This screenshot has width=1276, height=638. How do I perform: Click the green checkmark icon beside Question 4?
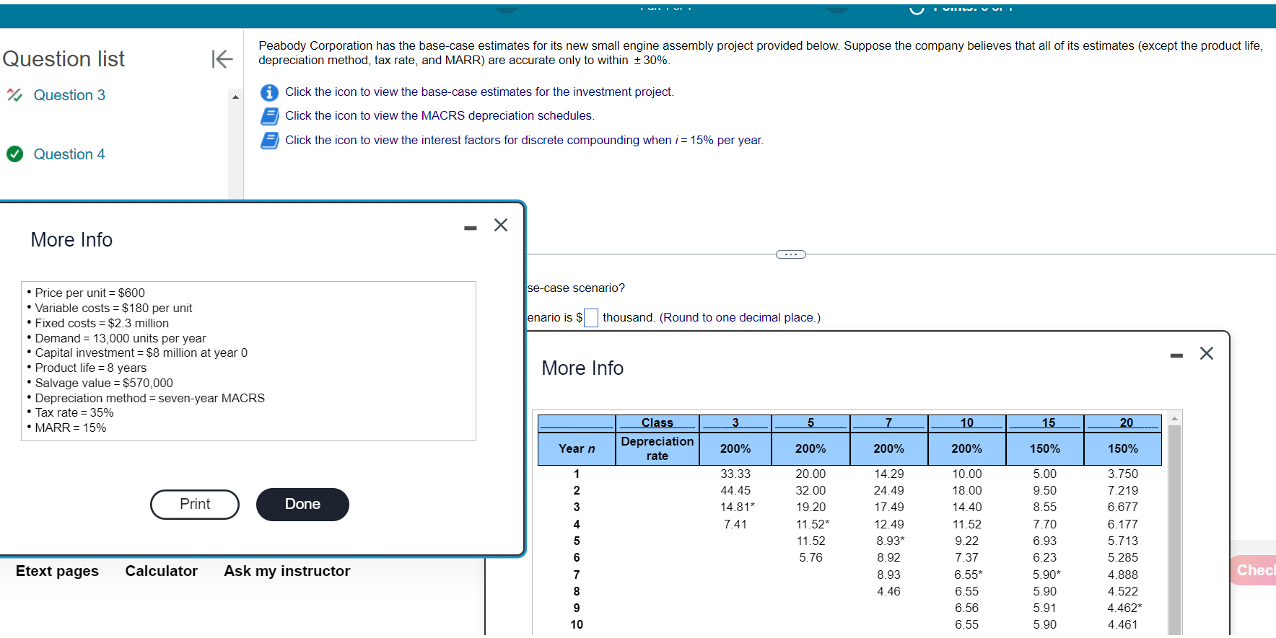[x=14, y=154]
